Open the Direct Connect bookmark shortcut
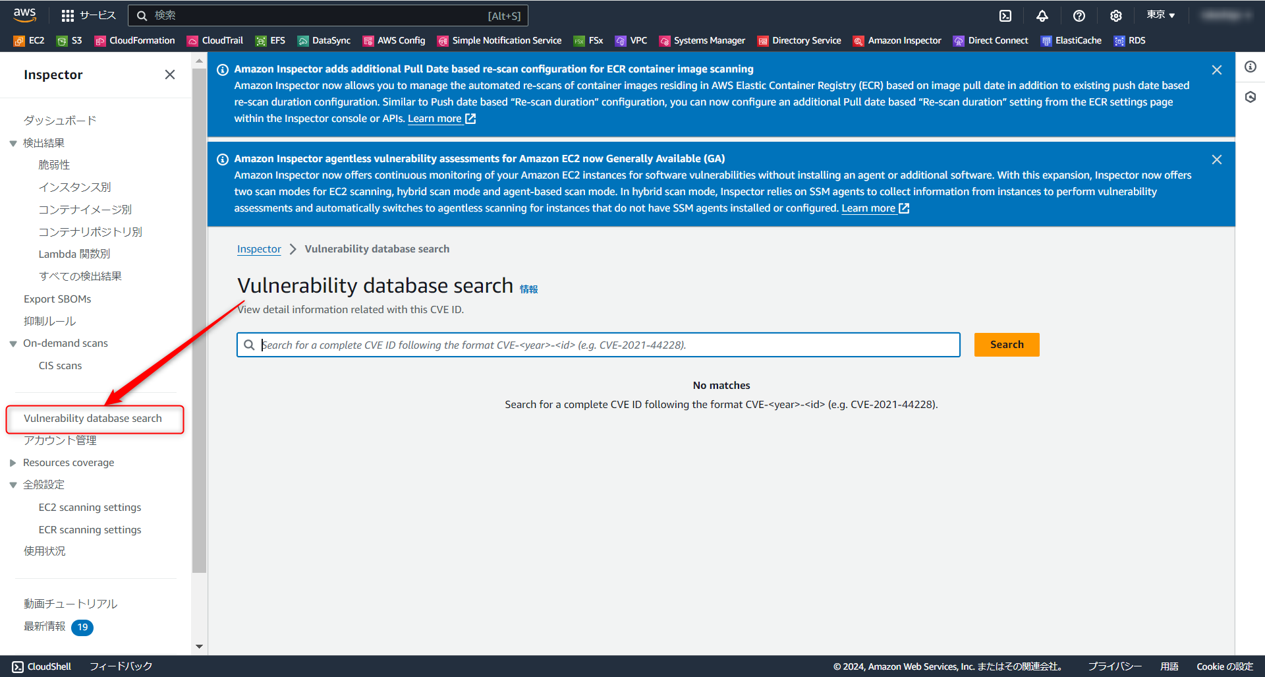This screenshot has height=677, width=1265. (991, 41)
